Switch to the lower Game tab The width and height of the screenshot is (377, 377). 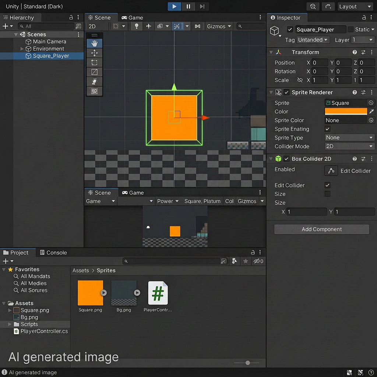pos(133,193)
